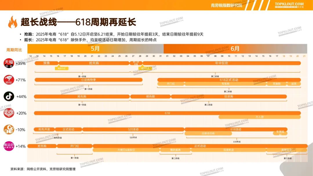Click the Pinduoduo red heart logo
This screenshot has height=176, width=313.
click(9, 113)
